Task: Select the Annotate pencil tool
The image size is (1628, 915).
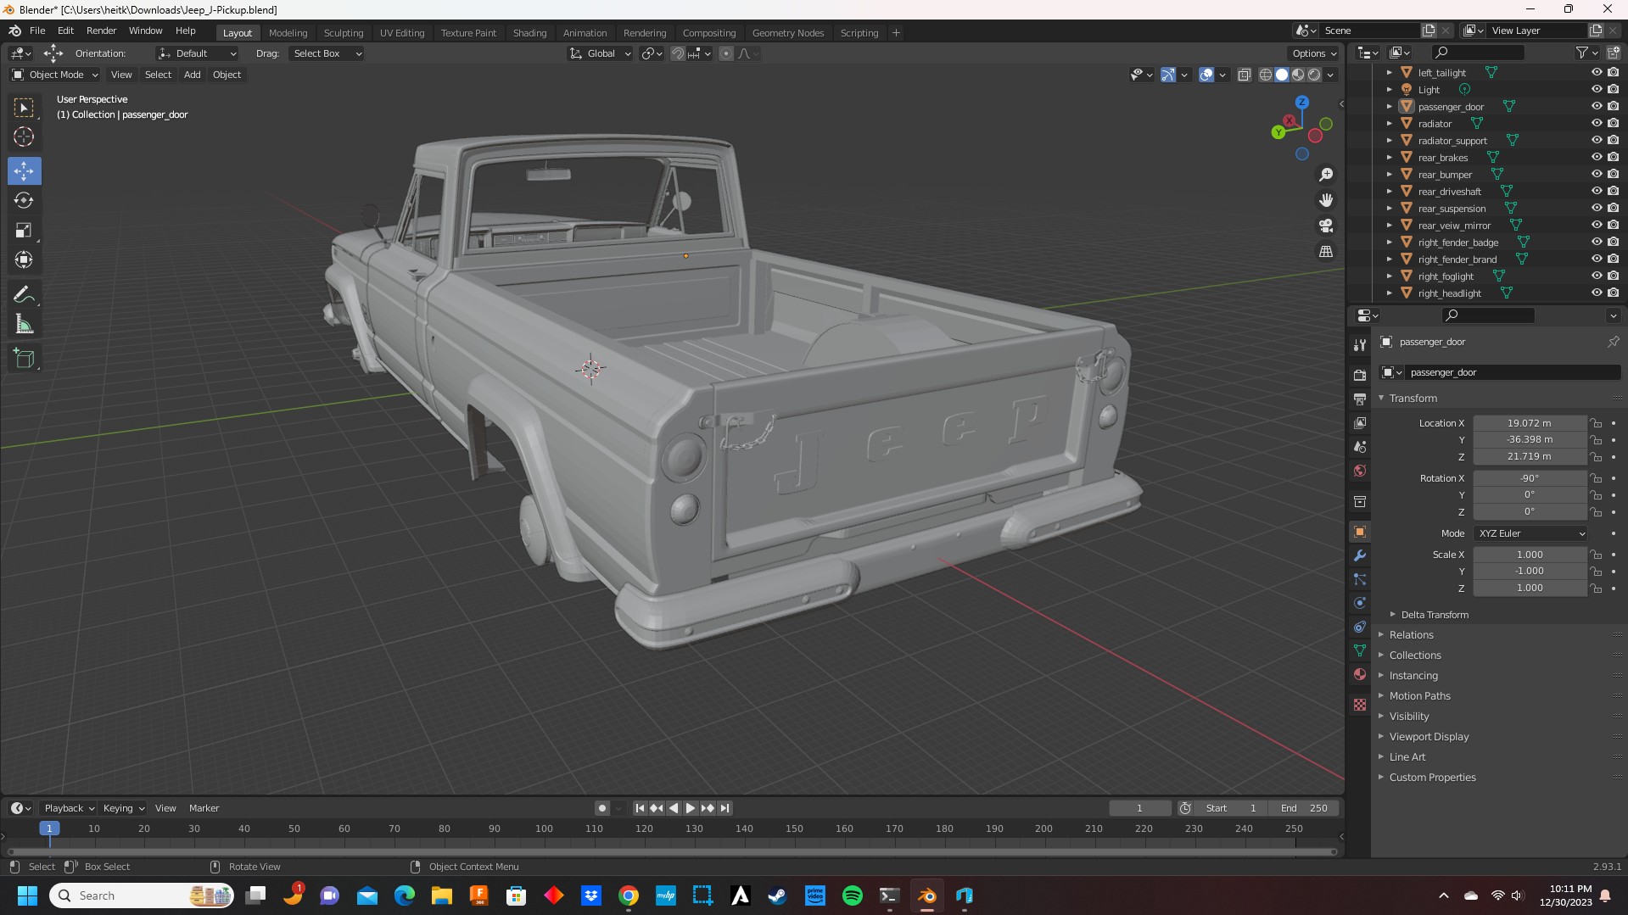Action: click(x=24, y=295)
